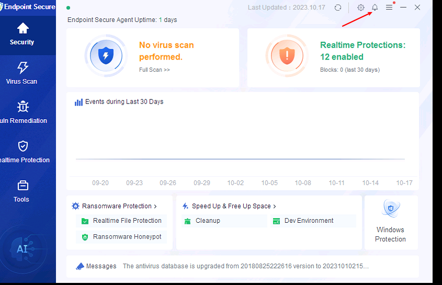Open the hamburger menu
The image size is (442, 285).
pos(389,7)
